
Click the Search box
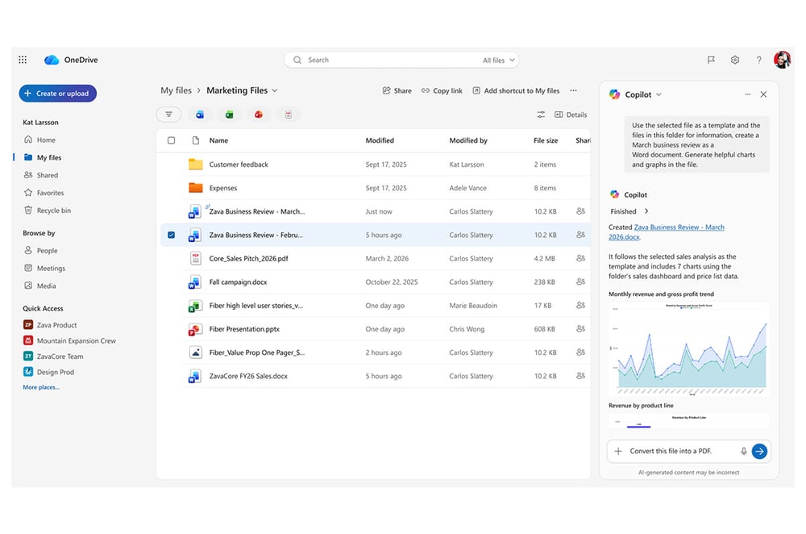click(401, 60)
